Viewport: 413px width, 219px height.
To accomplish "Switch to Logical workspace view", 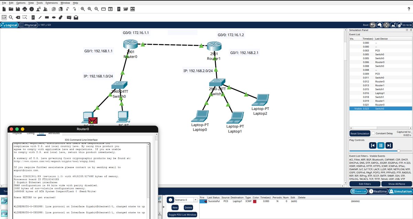I will [x=9, y=25].
